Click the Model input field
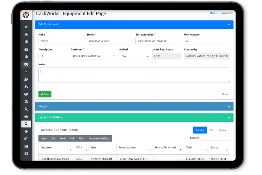Viewport: 262px width, 175px height. point(110,41)
